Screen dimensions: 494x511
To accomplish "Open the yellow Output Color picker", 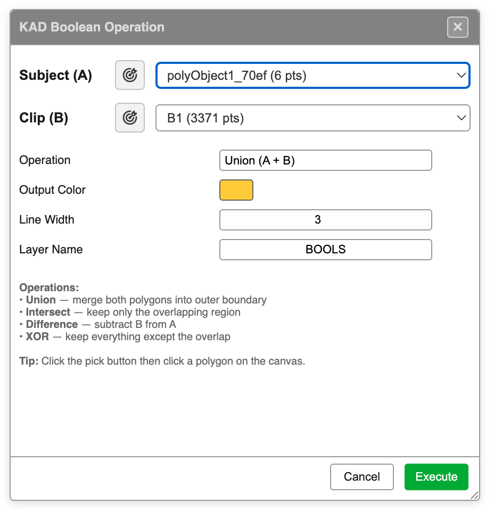I will pos(236,189).
